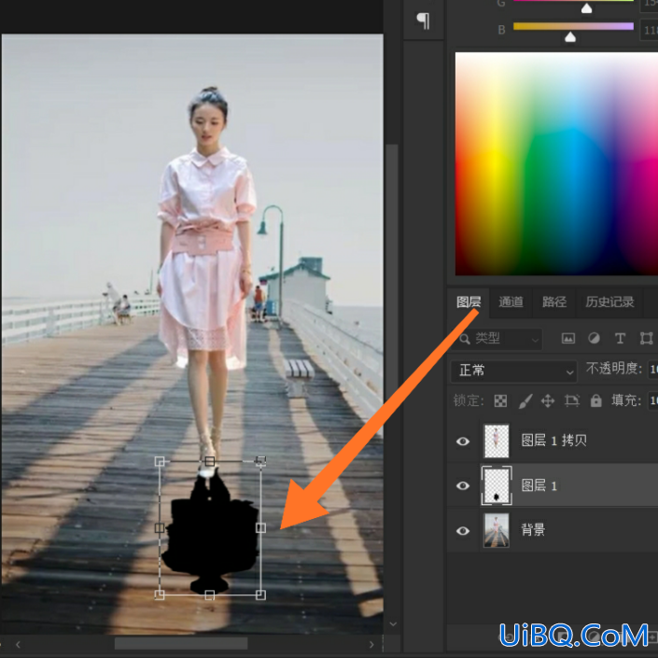Filter layers by pixel image icon

click(568, 338)
